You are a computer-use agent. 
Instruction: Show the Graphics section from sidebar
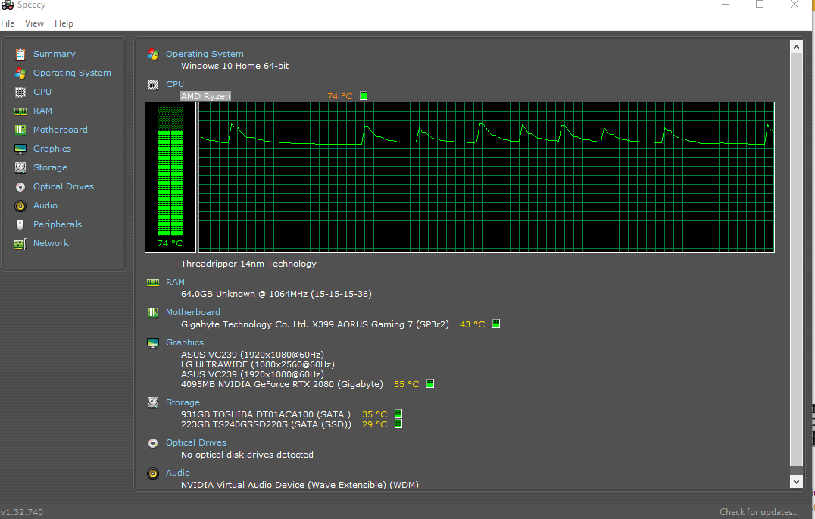pyautogui.click(x=52, y=149)
